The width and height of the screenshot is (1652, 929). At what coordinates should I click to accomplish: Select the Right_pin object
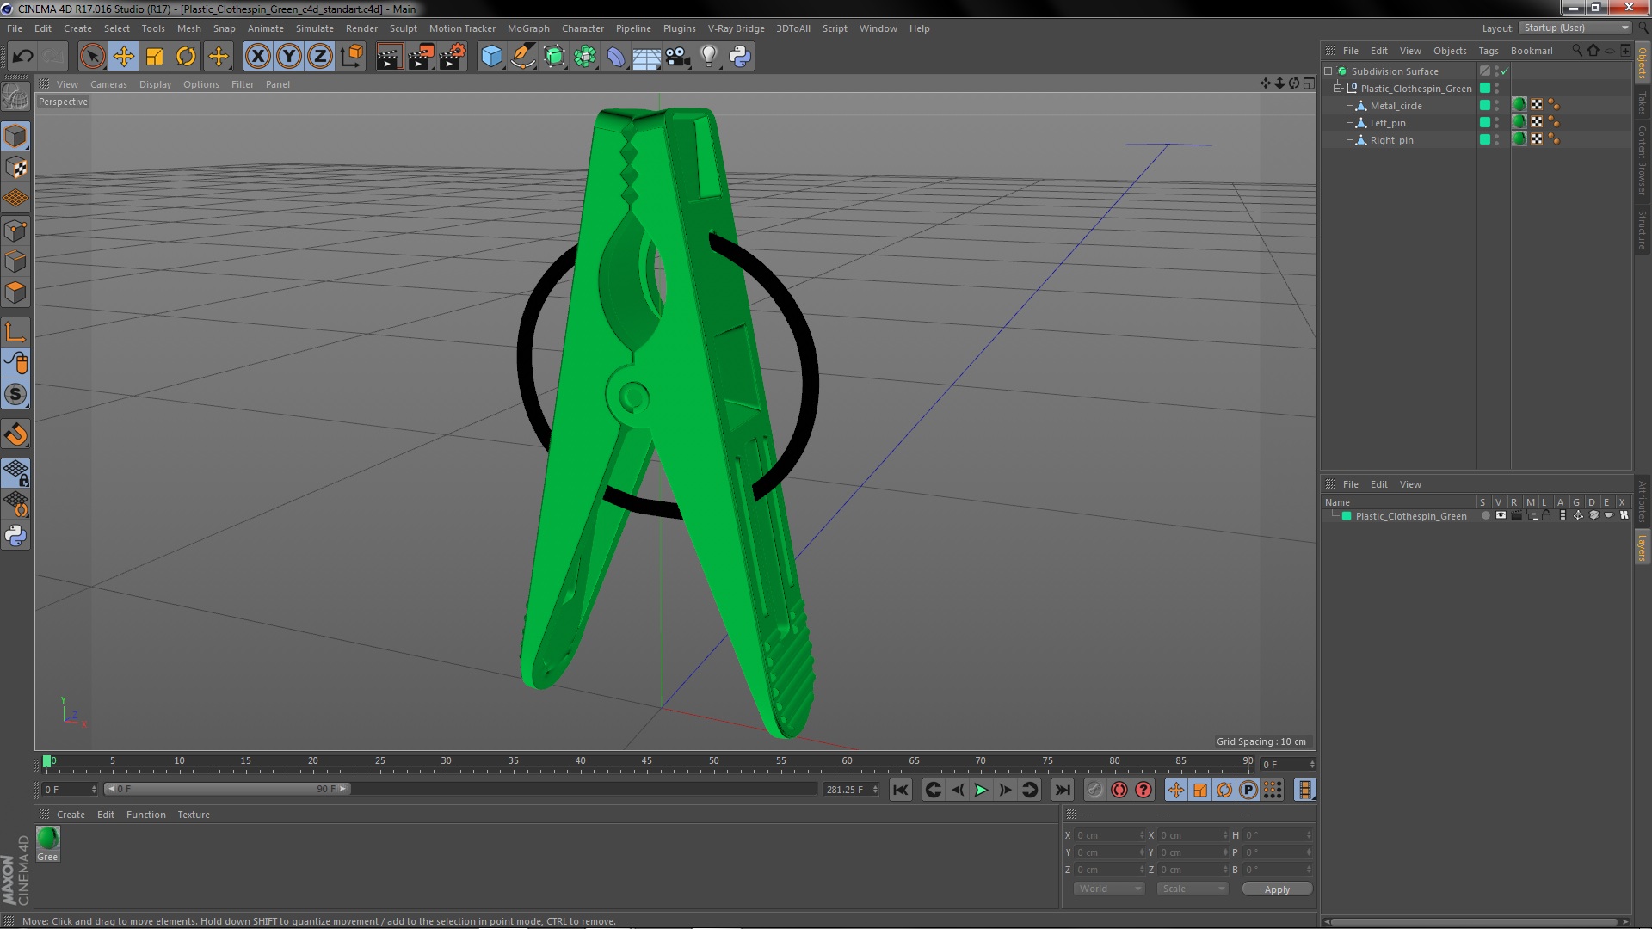[x=1391, y=140]
